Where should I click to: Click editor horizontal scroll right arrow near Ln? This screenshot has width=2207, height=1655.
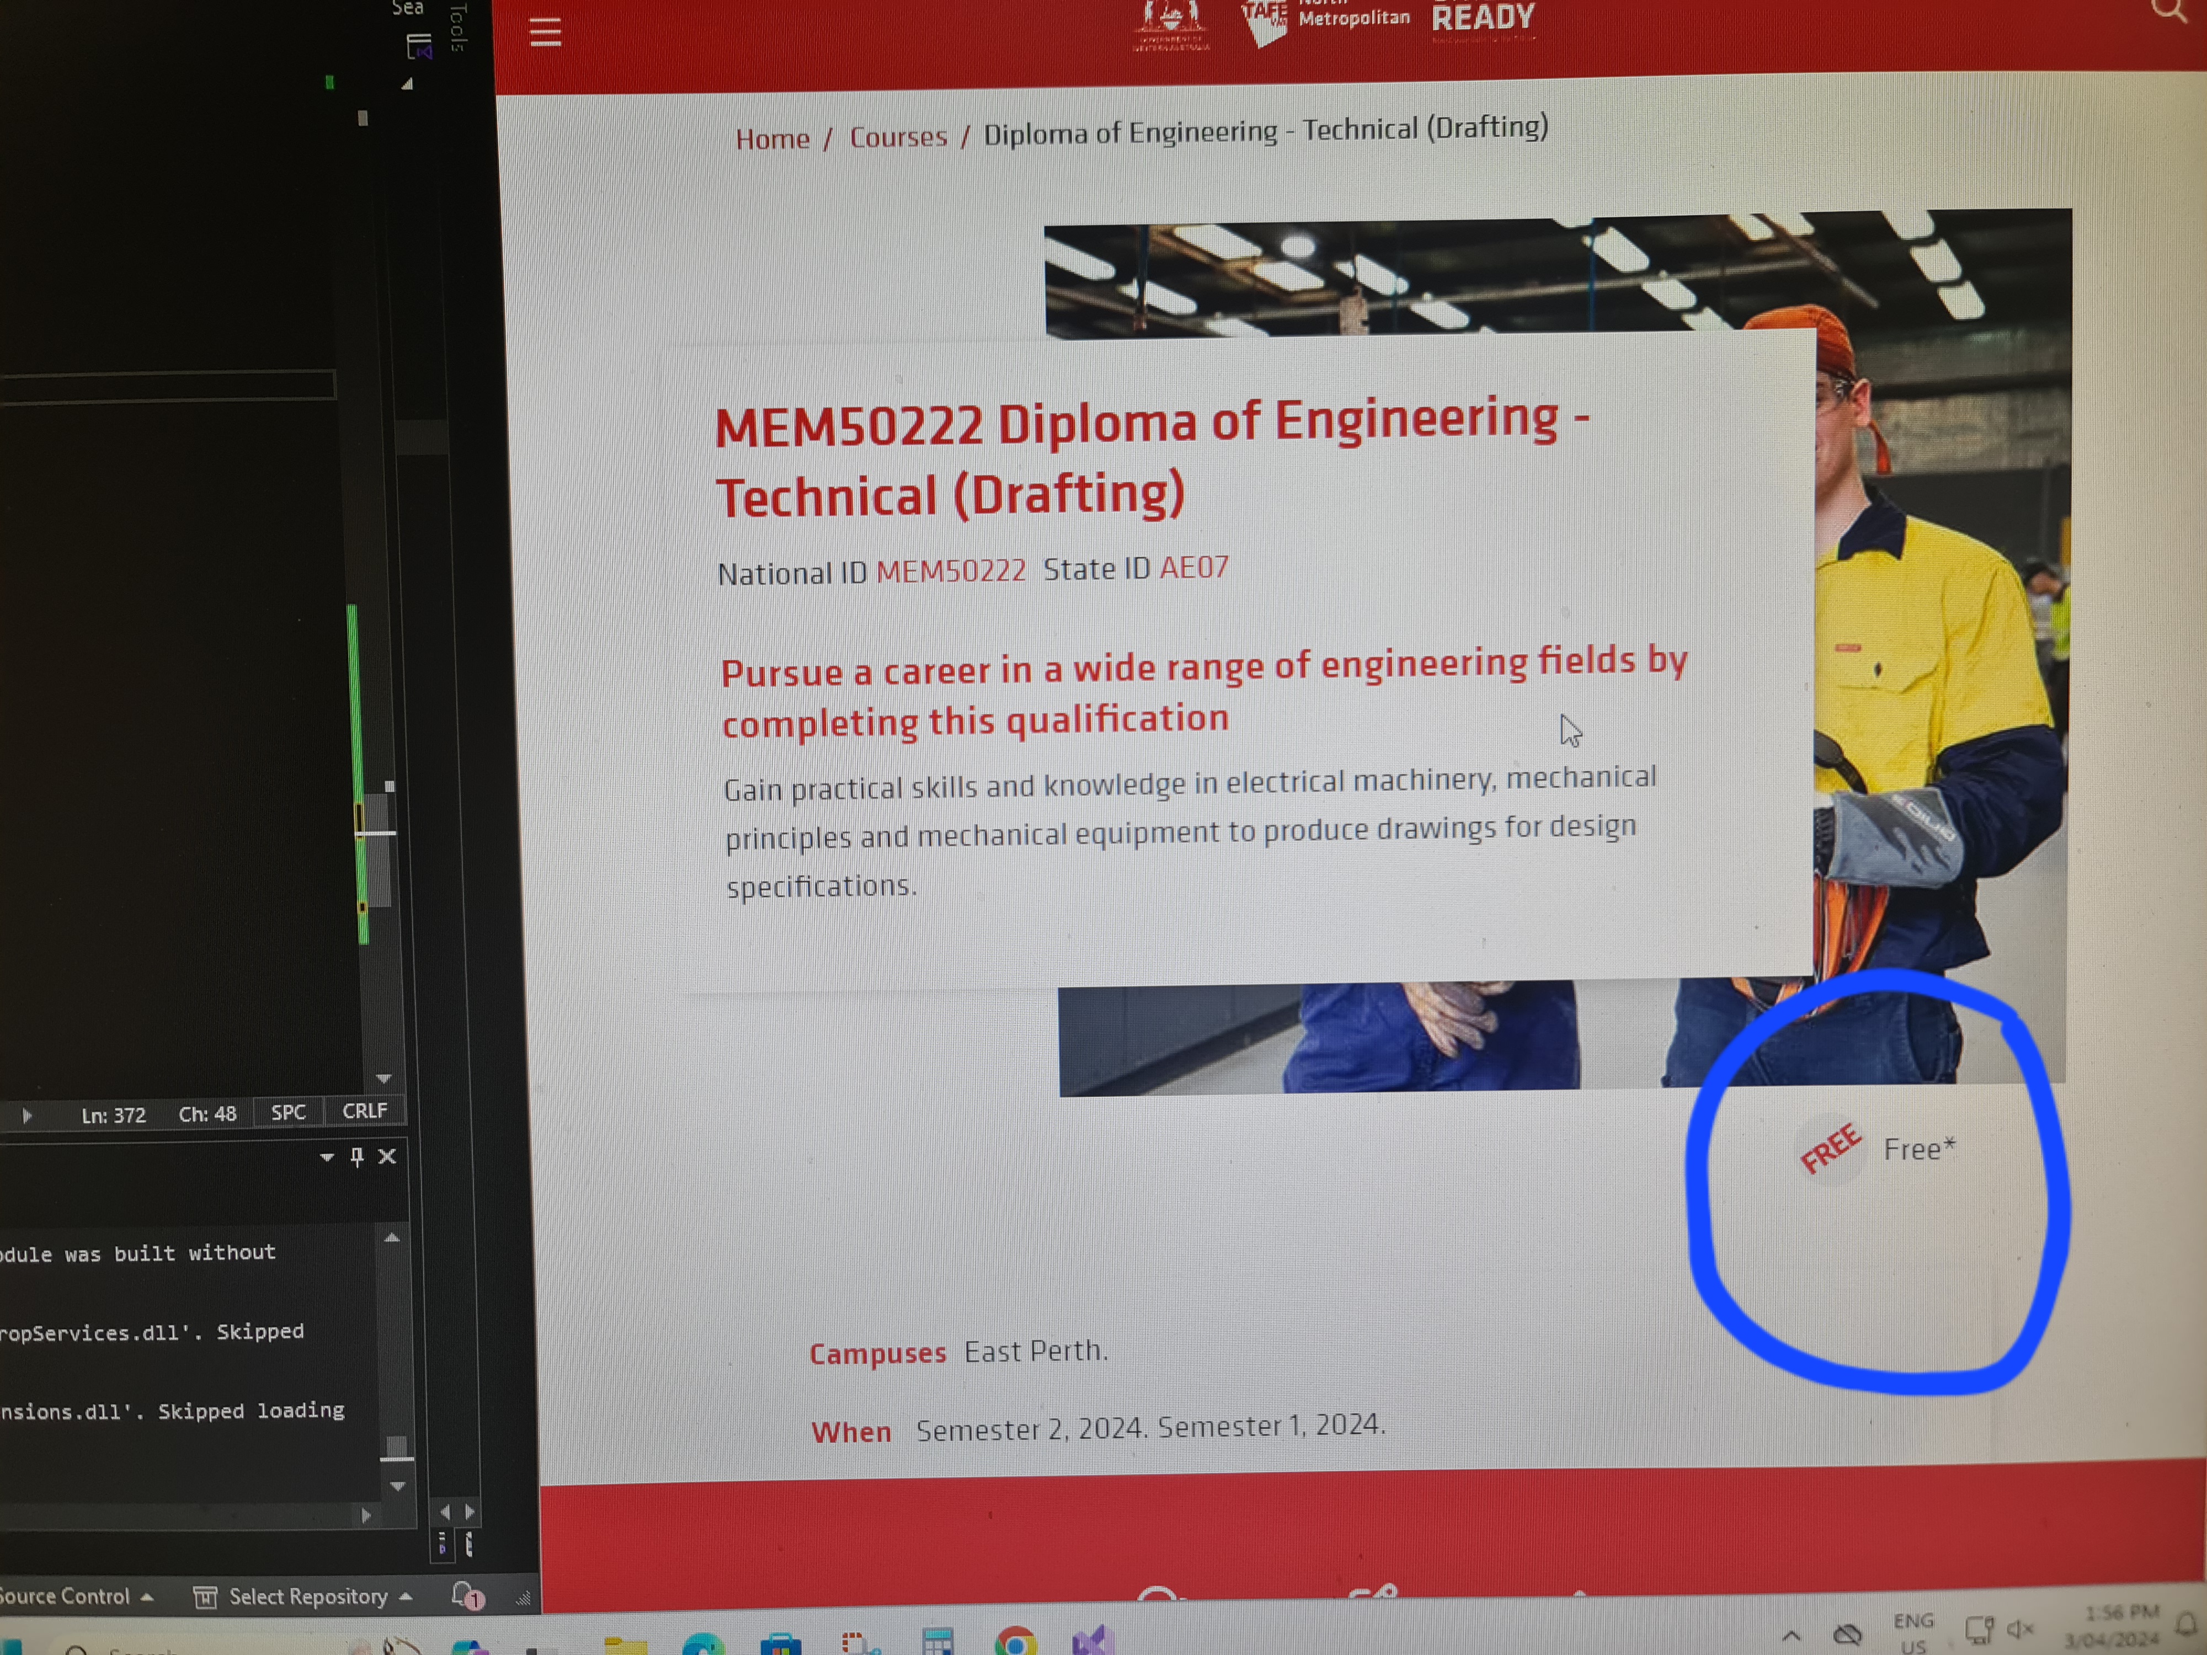(27, 1115)
